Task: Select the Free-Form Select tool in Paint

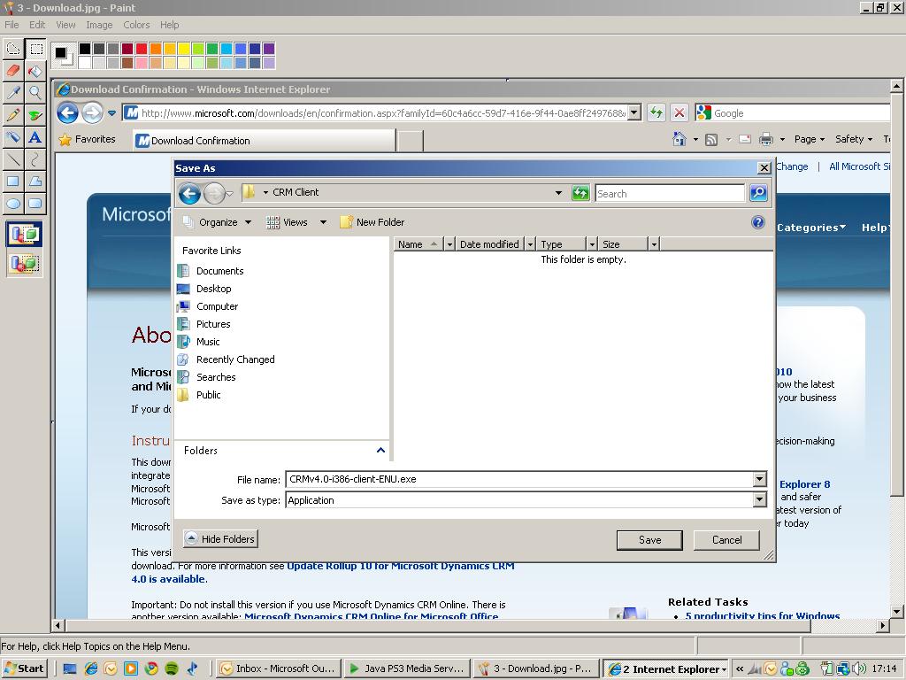Action: tap(12, 50)
